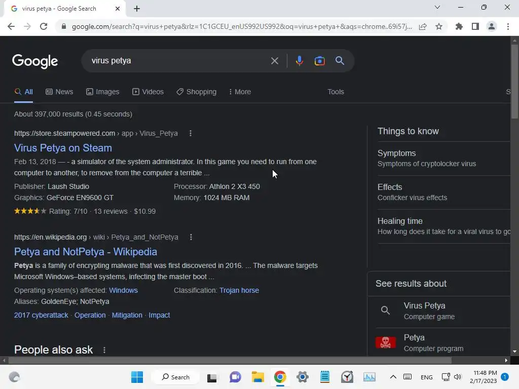519x389 pixels.
Task: Open the Extensions puzzle icon
Action: 459,26
